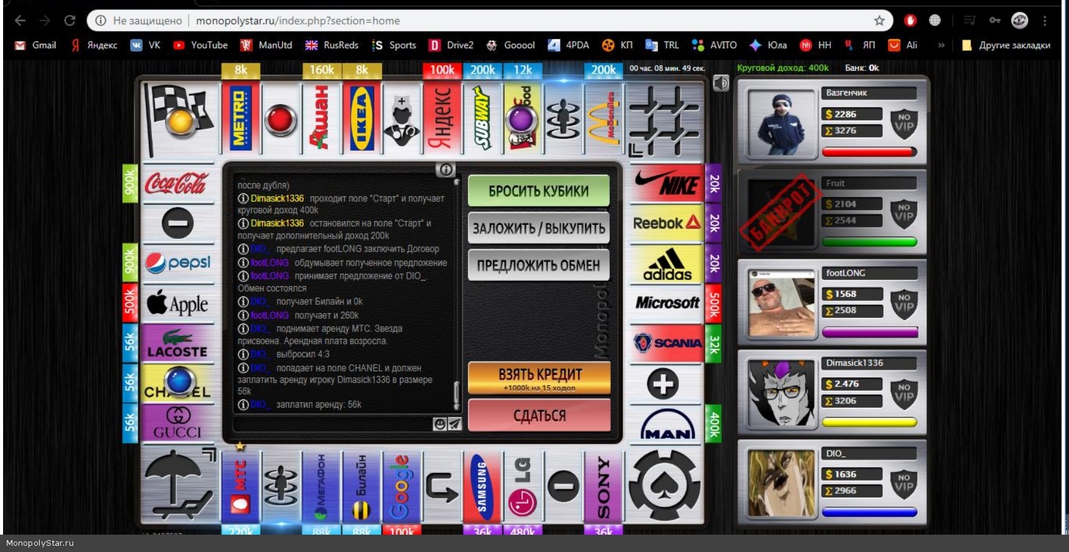Click the БРОСИТЬ КУБИКИ button

(x=539, y=191)
